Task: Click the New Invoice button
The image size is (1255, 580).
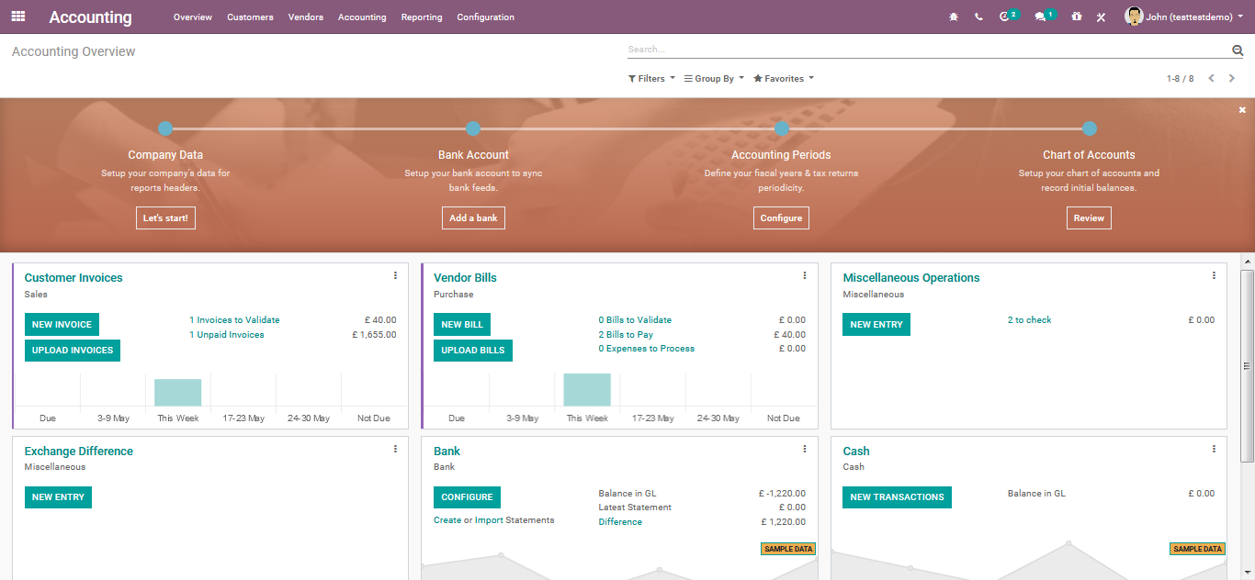Action: coord(62,325)
